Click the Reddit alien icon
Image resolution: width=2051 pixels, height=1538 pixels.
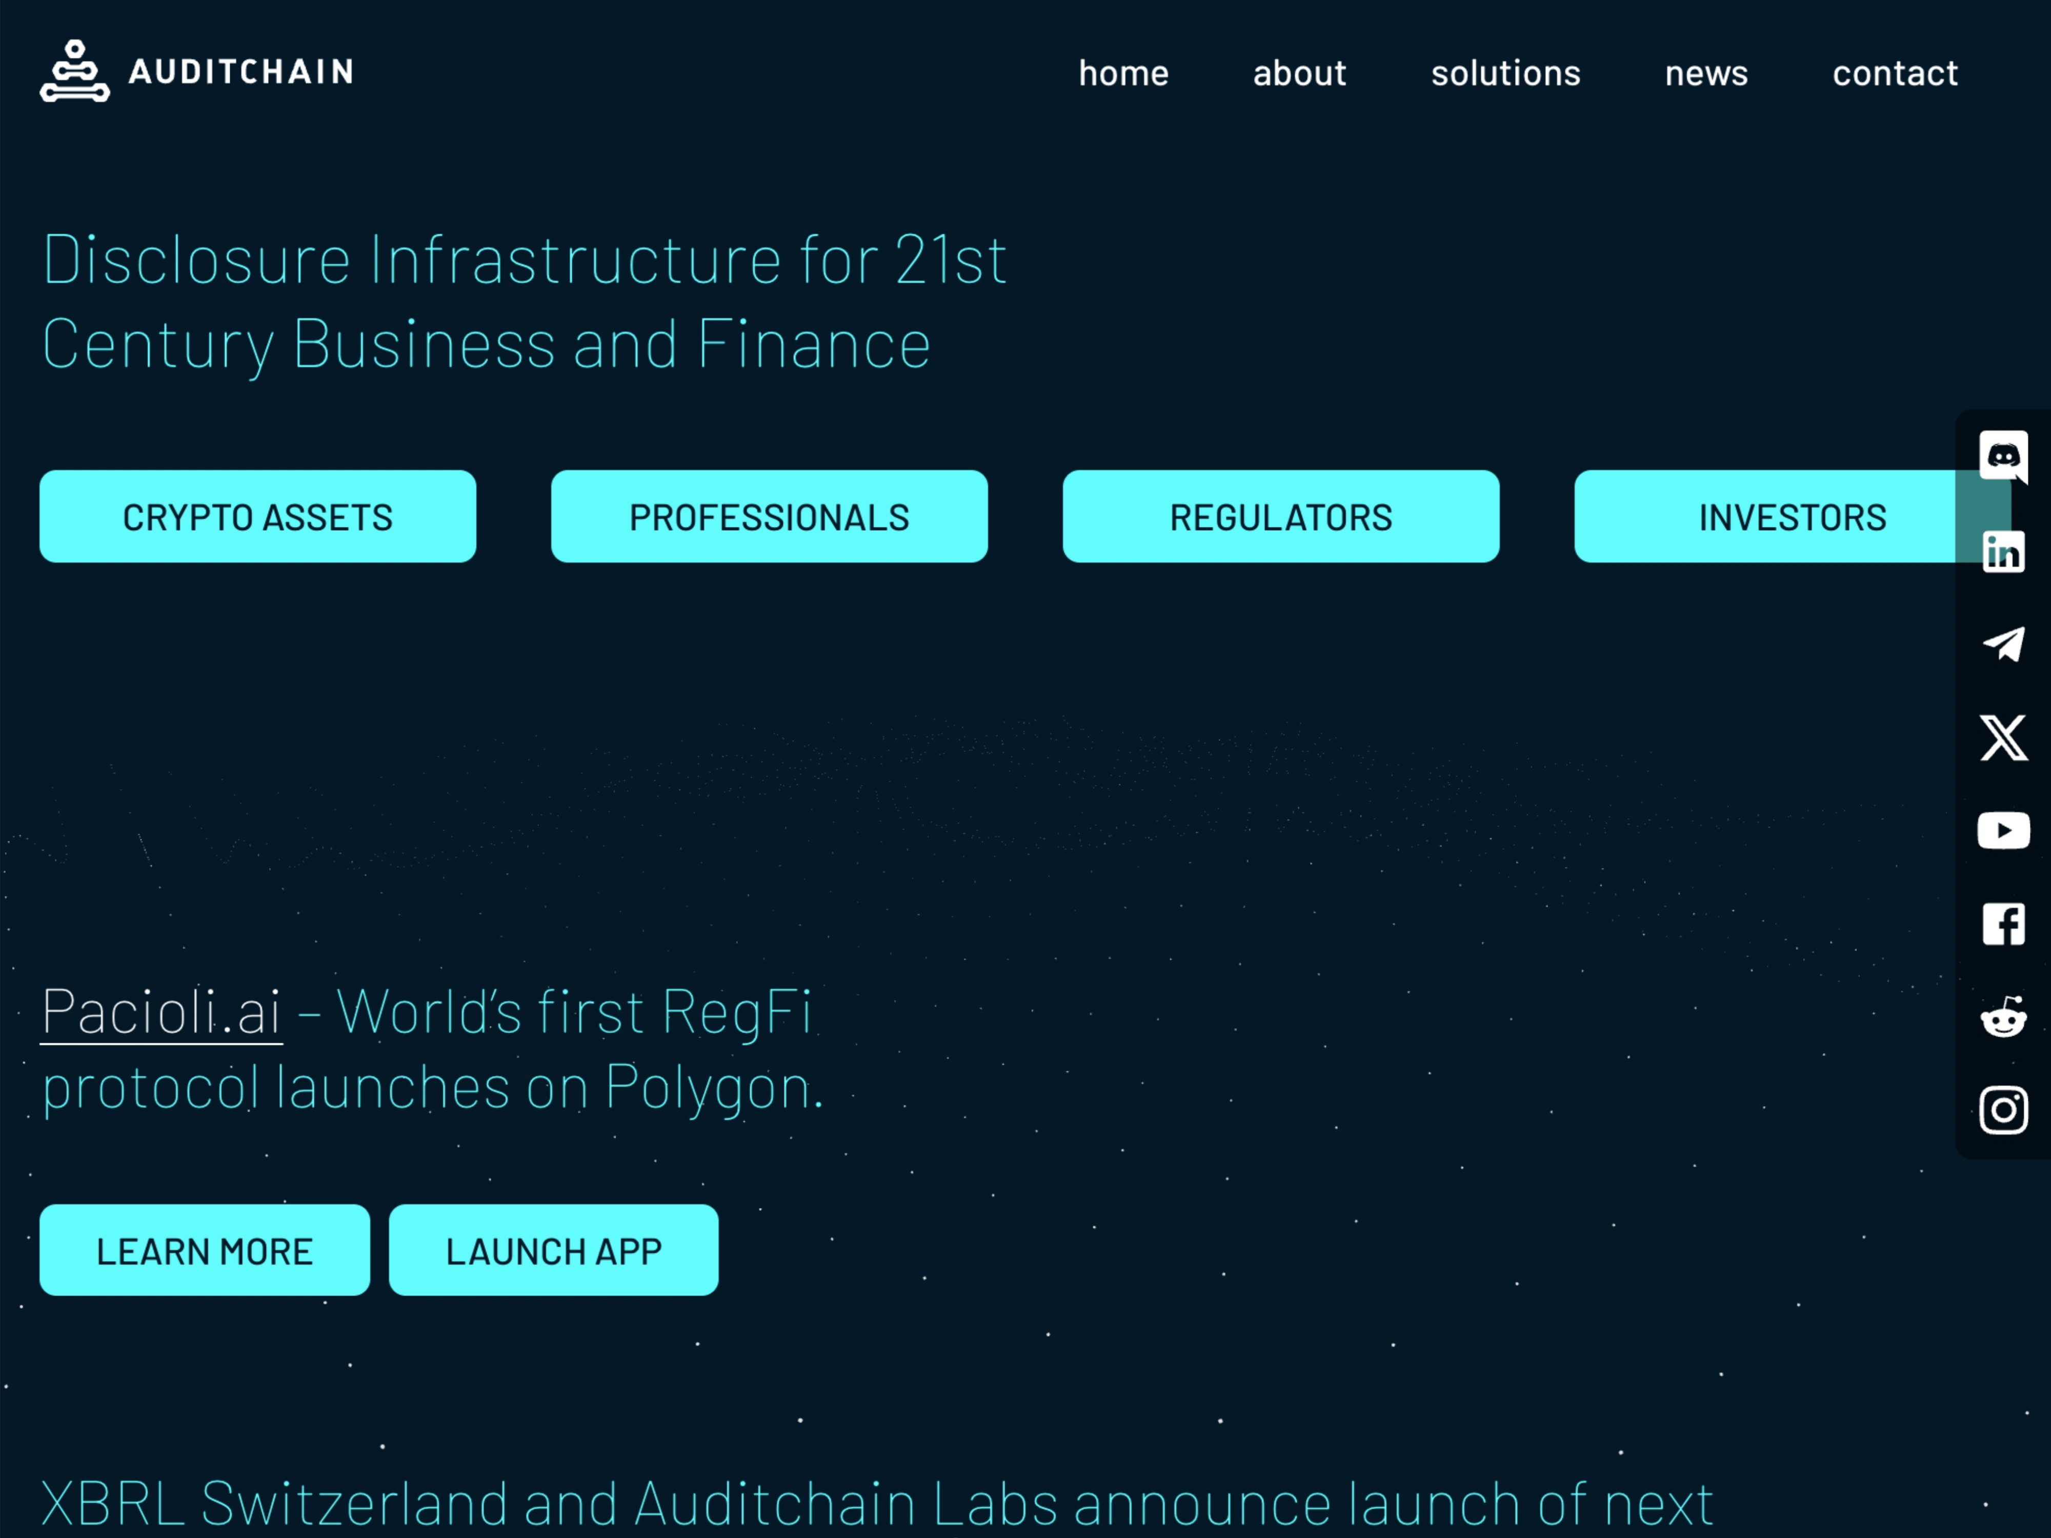pyautogui.click(x=2003, y=1018)
